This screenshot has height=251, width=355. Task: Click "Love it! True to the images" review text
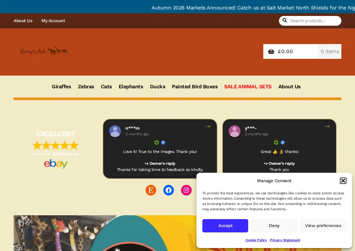pyautogui.click(x=160, y=151)
